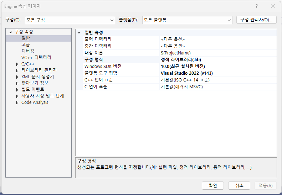
Task: Select the 구성 형식 property row
Action: pyautogui.click(x=176, y=60)
